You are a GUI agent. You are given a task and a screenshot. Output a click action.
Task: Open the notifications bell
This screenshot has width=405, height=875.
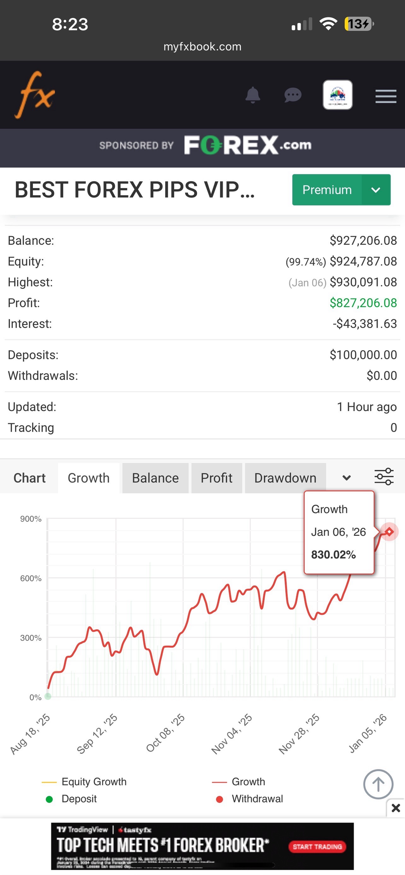(253, 95)
